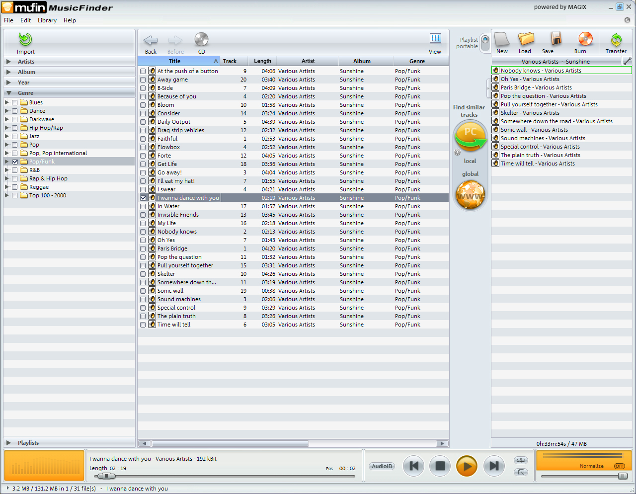Viewport: 636px width, 494px height.
Task: Skip to the previous track
Action: pos(413,466)
